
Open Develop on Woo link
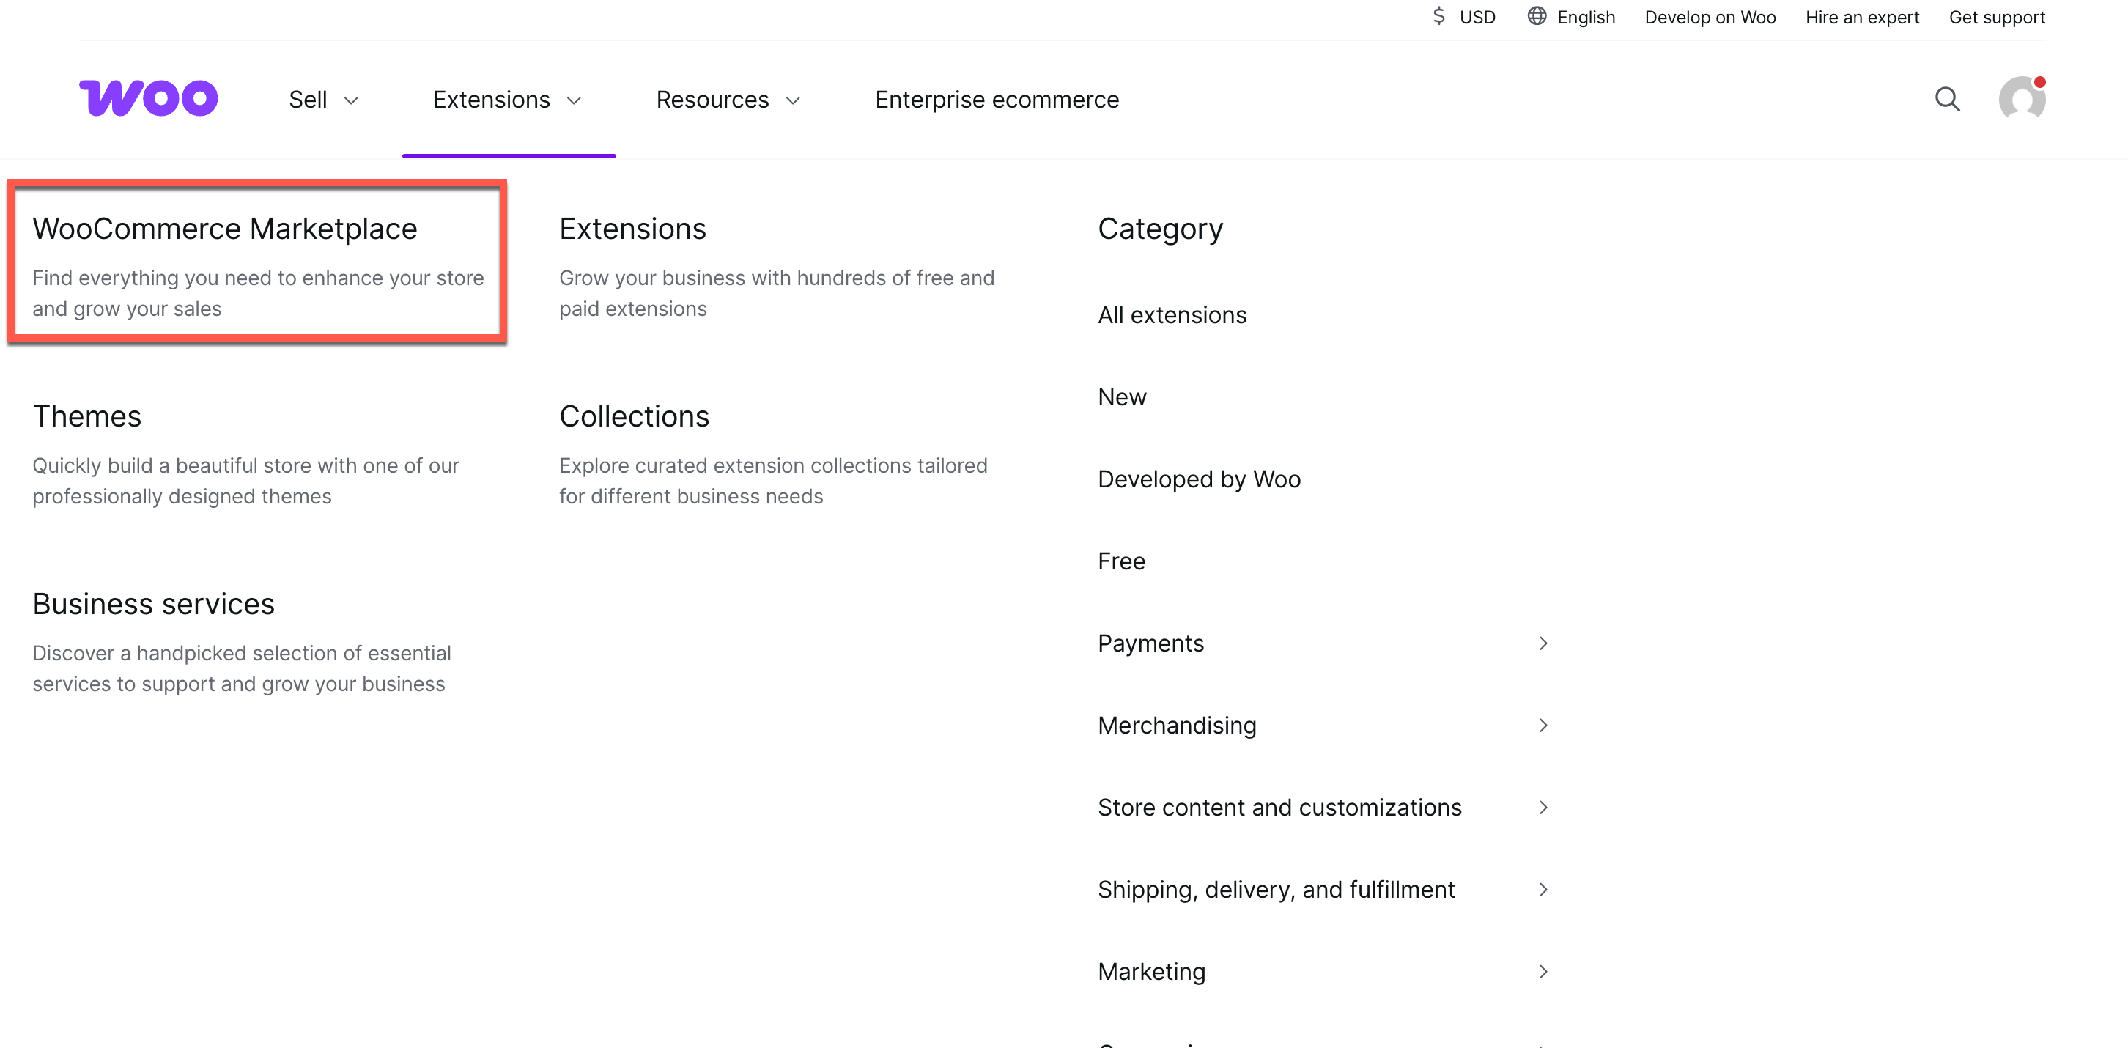1710,18
